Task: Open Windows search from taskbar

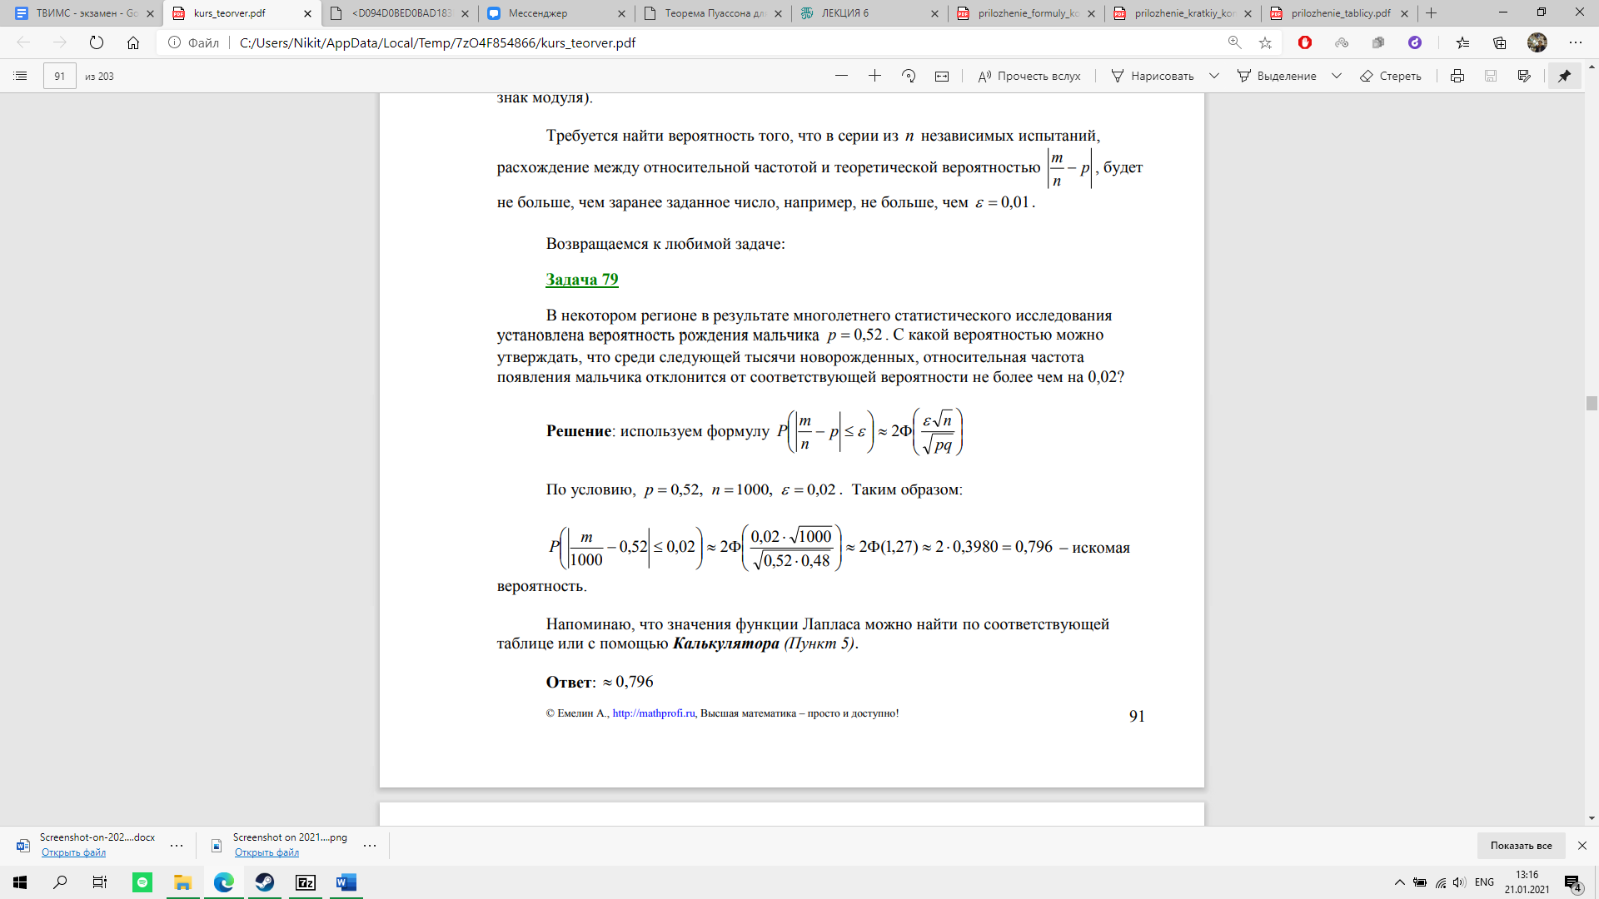Action: (60, 882)
